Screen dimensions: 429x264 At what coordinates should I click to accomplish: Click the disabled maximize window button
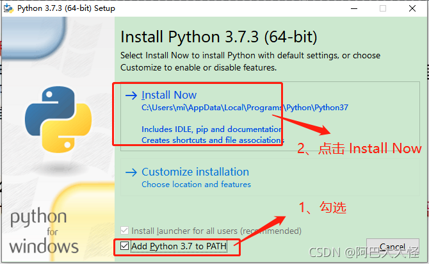point(383,8)
